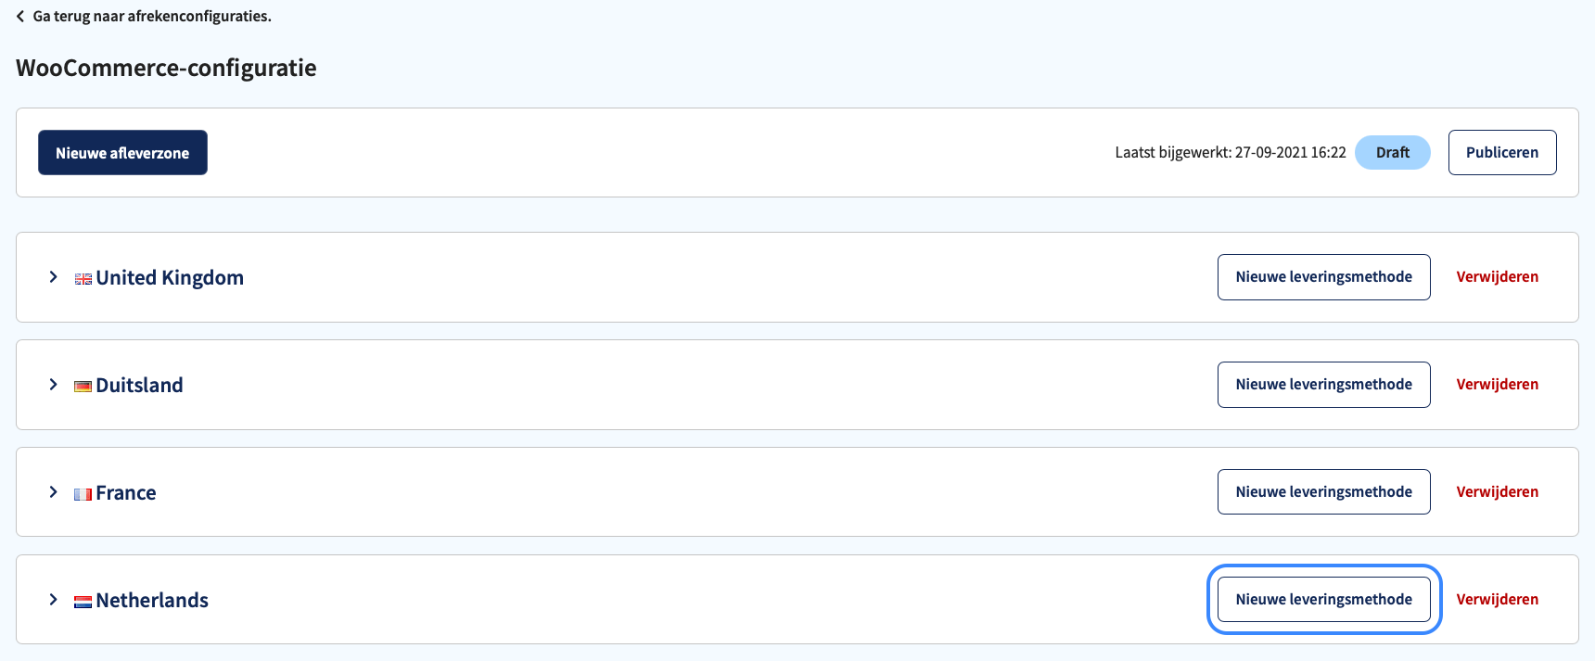
Task: Add Nieuwe leveringsmethode for France
Action: pos(1323,492)
